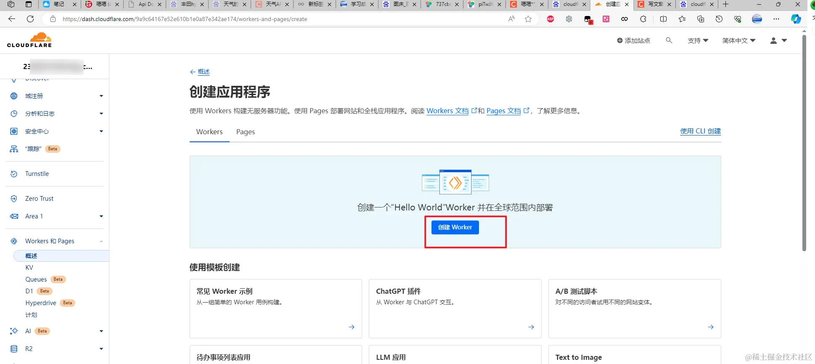Click the 分析和日志 clock icon in sidebar
The image size is (815, 364).
(14, 114)
